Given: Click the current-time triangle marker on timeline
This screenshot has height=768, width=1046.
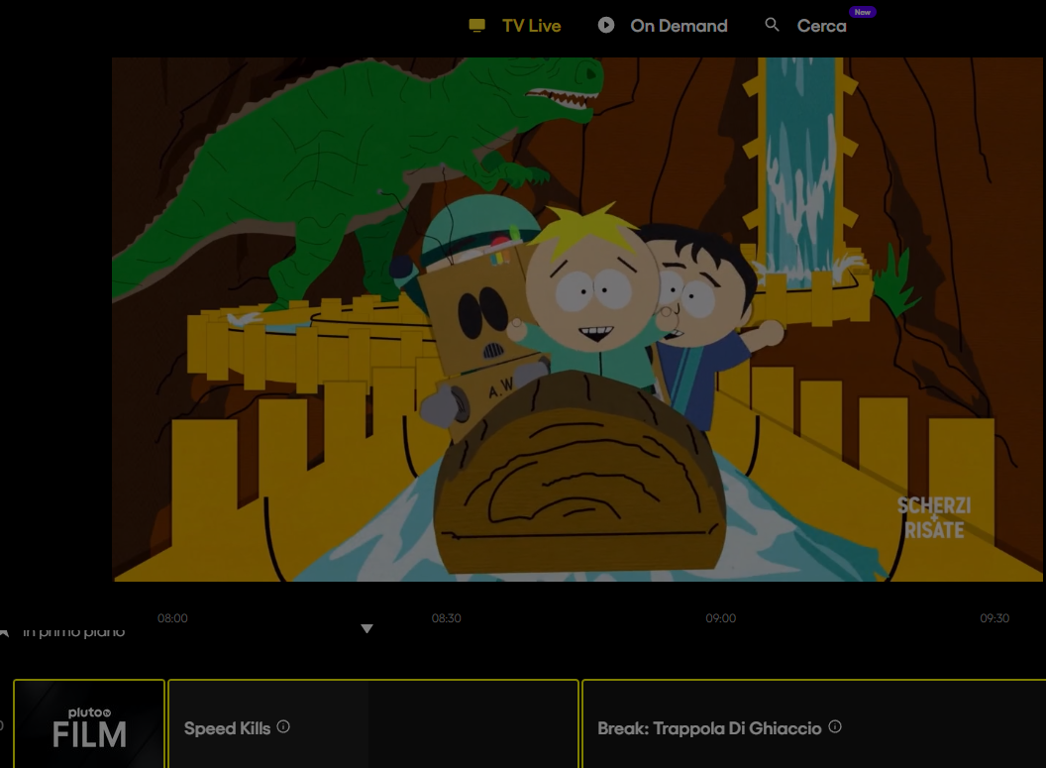Looking at the screenshot, I should coord(366,628).
